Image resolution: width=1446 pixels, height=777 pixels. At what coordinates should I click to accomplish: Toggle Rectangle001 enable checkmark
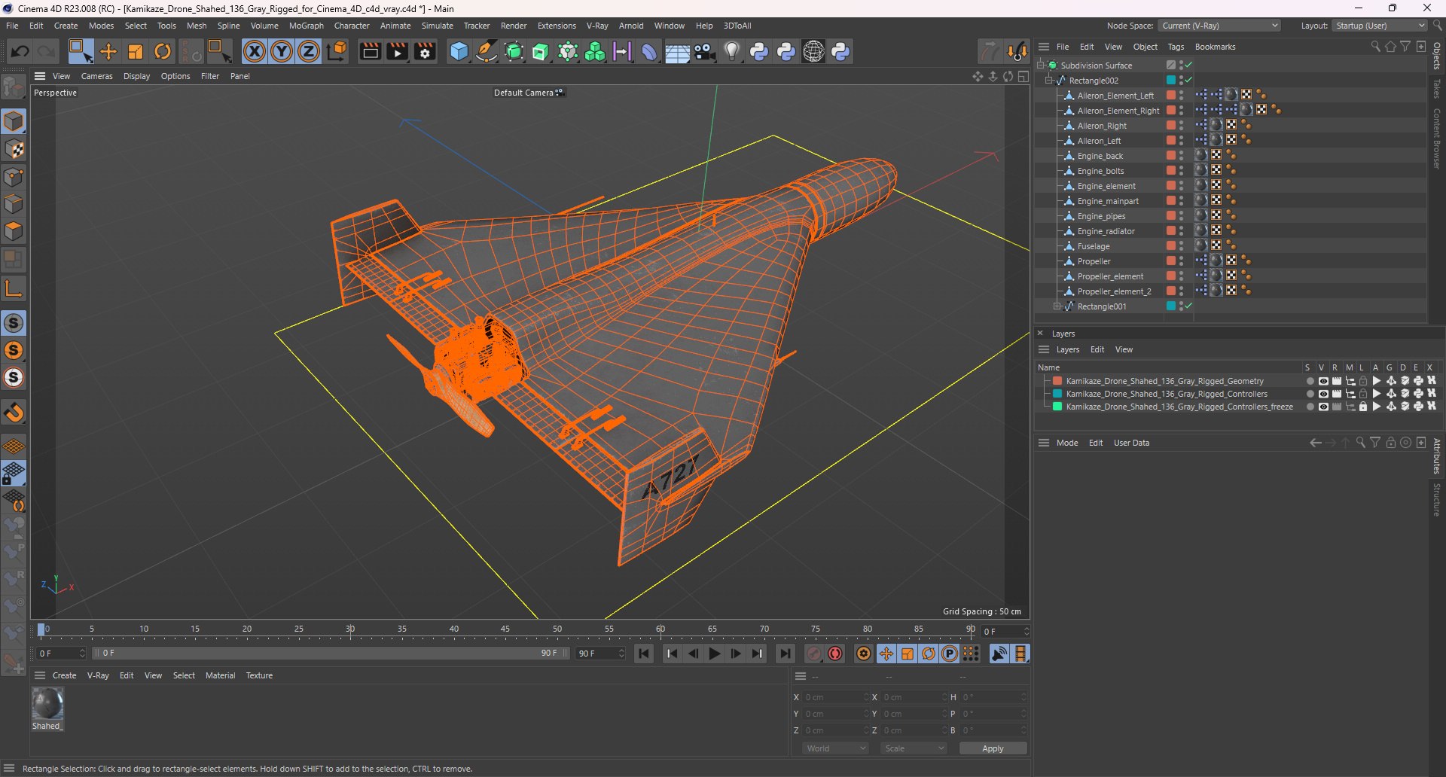pyautogui.click(x=1189, y=306)
